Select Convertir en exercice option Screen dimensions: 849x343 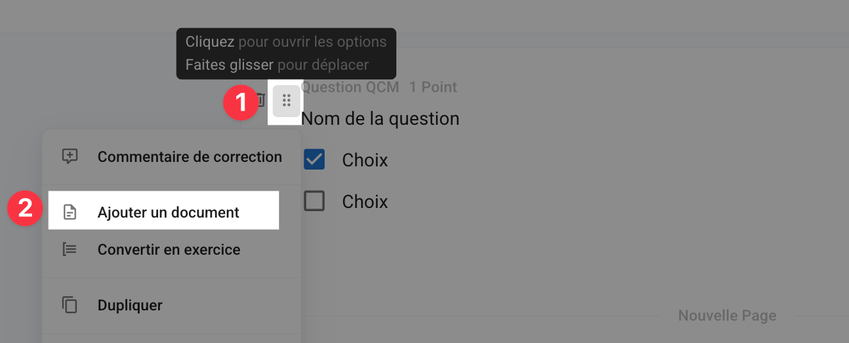172,250
